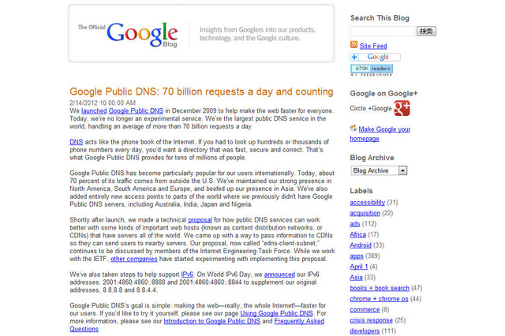The width and height of the screenshot is (505, 336).
Task: Select the acquisition label
Action: pyautogui.click(x=365, y=213)
